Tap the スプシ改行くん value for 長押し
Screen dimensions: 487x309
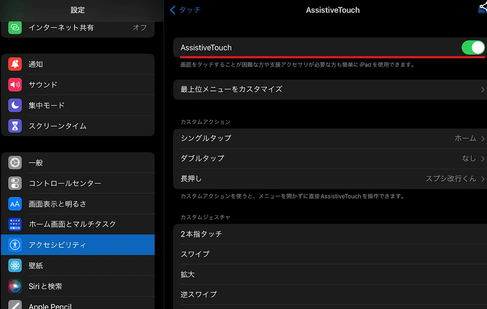[451, 179]
